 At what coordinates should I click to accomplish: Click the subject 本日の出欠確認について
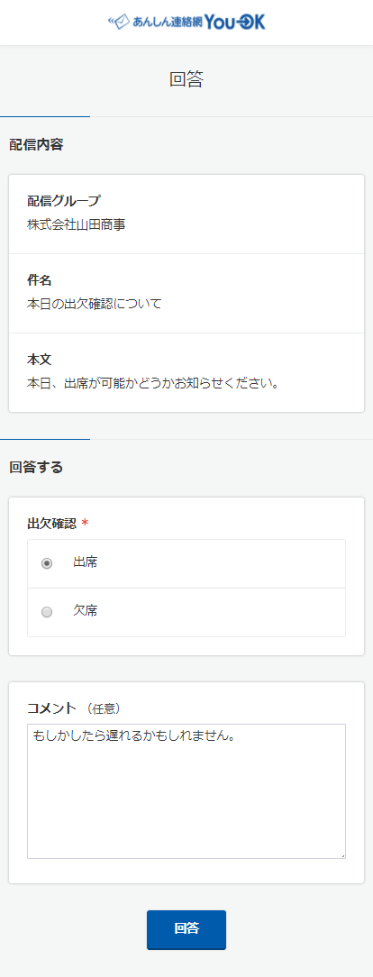[x=95, y=304]
